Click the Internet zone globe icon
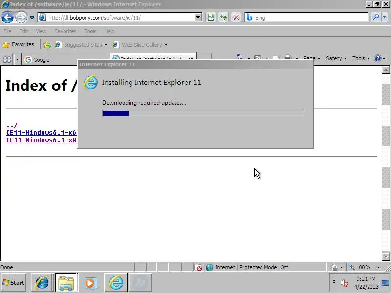Screen dimensions: 391x293 coord(209,267)
